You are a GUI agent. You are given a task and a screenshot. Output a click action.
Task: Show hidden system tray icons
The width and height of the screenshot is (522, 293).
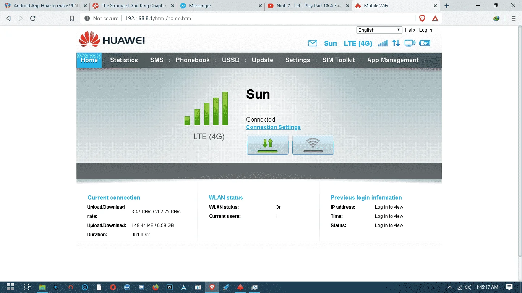pos(450,287)
